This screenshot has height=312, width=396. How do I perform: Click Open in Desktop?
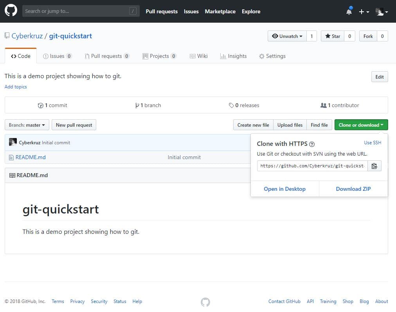(284, 189)
